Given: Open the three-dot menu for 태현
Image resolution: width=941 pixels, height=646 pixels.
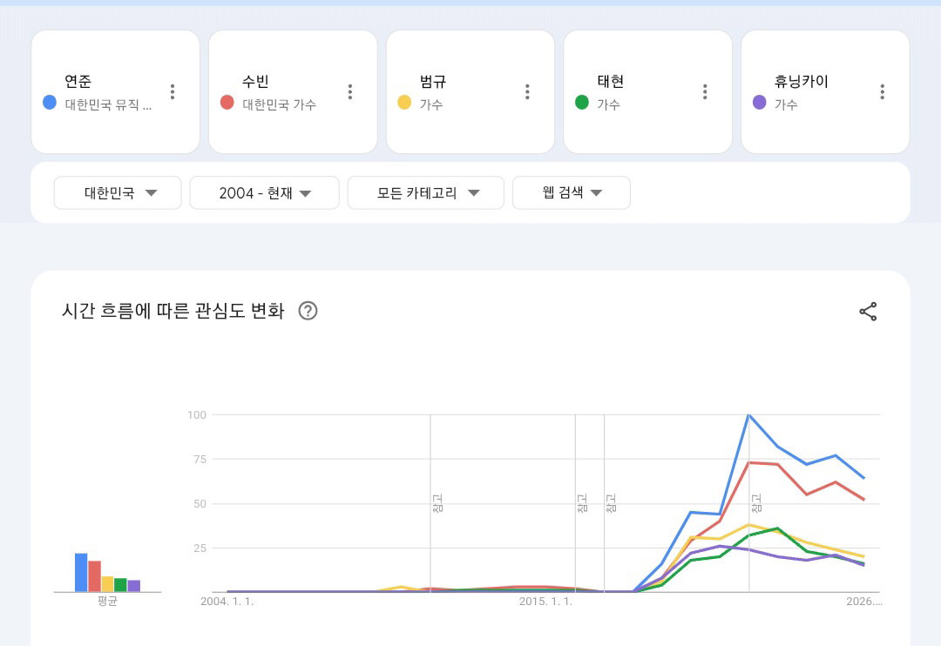Looking at the screenshot, I should (705, 91).
